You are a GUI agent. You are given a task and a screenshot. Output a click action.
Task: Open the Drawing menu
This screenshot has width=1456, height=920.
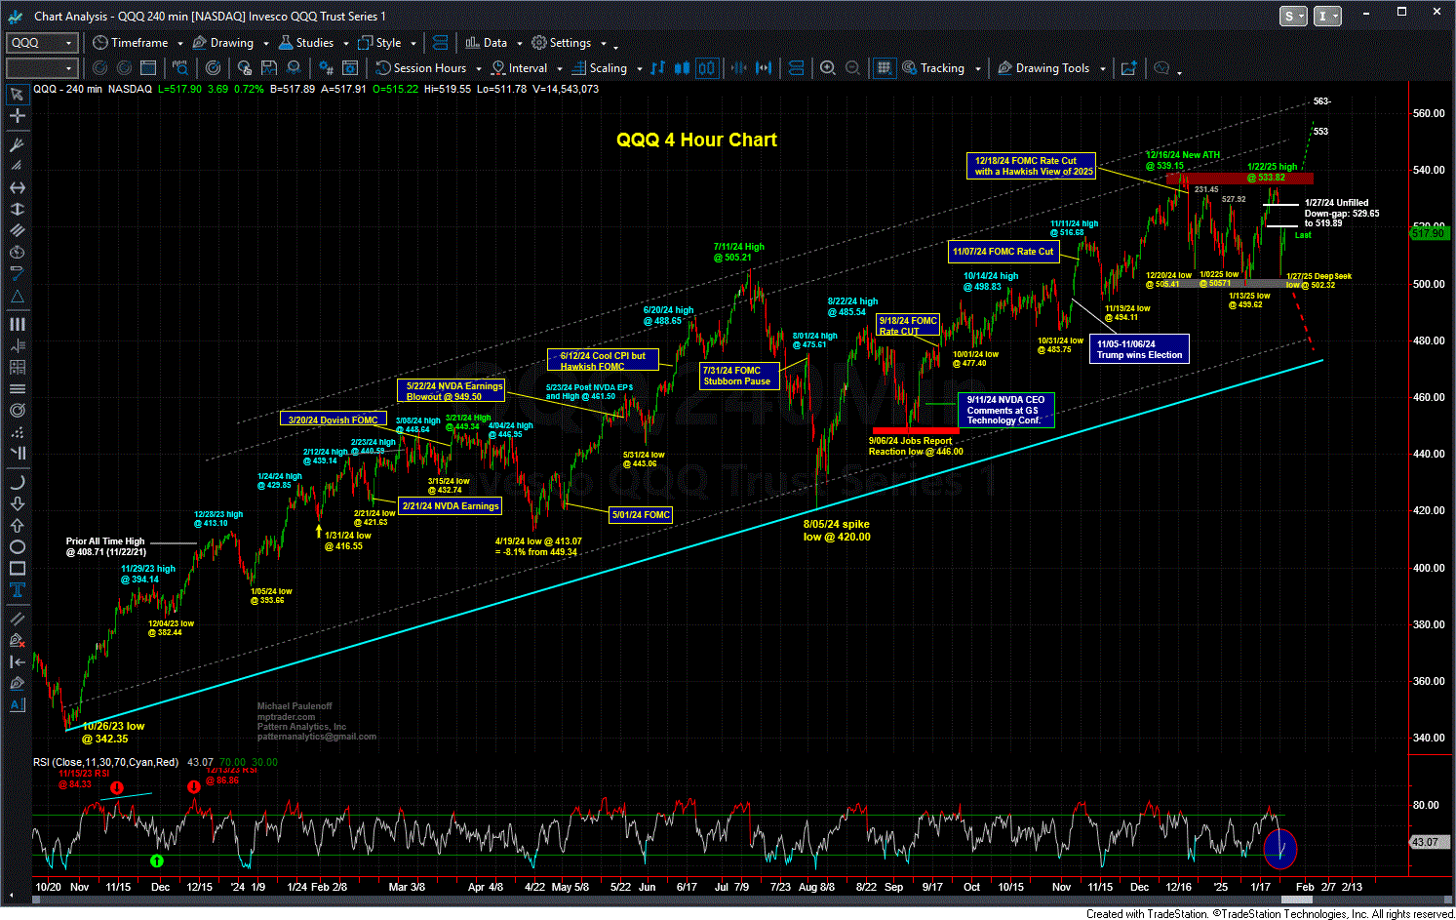click(223, 43)
